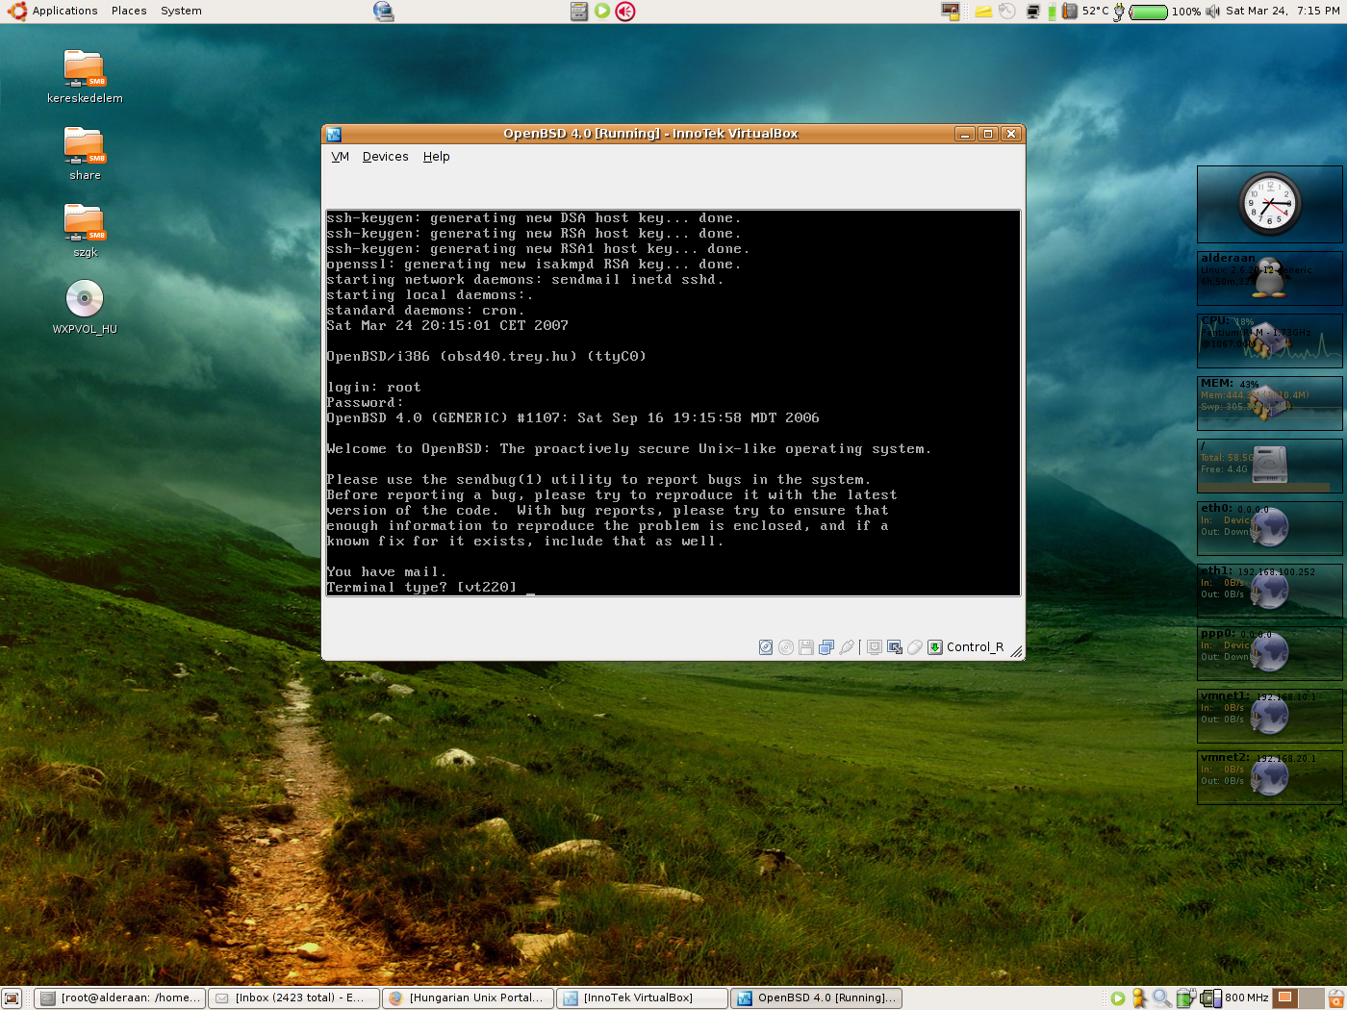Click the yellow sticky notes tray icon

(983, 12)
